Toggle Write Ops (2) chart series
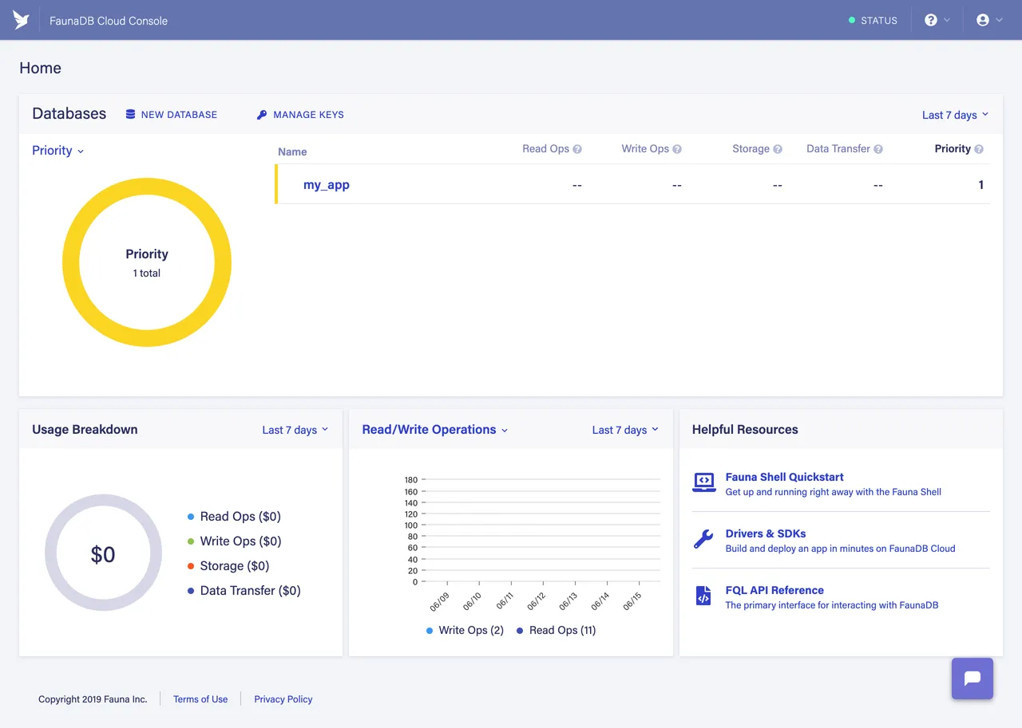The height and width of the screenshot is (728, 1022). pyautogui.click(x=465, y=631)
